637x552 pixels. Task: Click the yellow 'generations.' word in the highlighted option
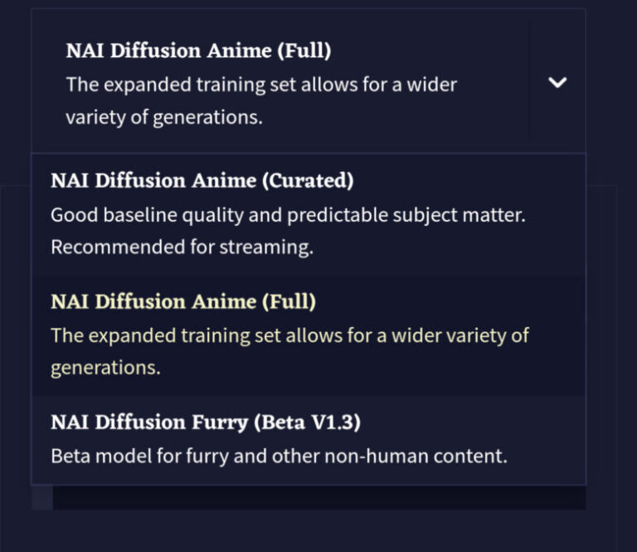pos(105,368)
